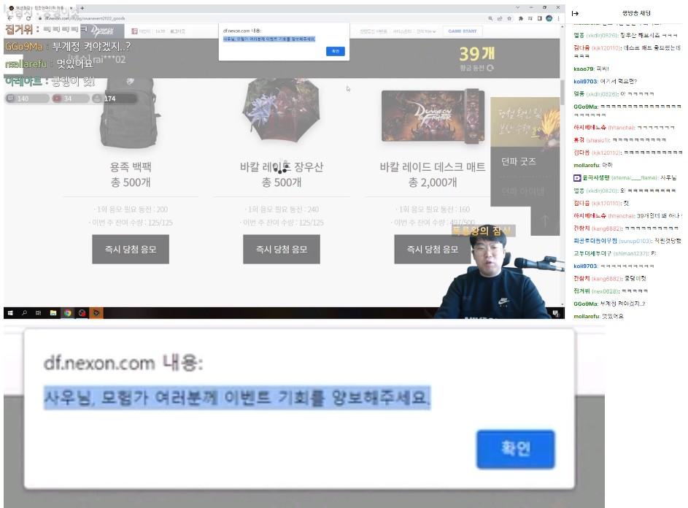Click the browser address bar
This screenshot has width=688, height=508.
[219, 18]
